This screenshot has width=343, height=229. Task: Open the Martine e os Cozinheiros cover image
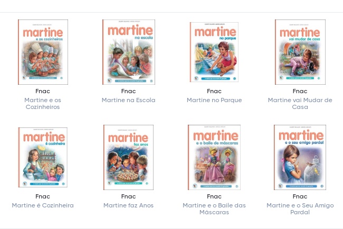(43, 52)
